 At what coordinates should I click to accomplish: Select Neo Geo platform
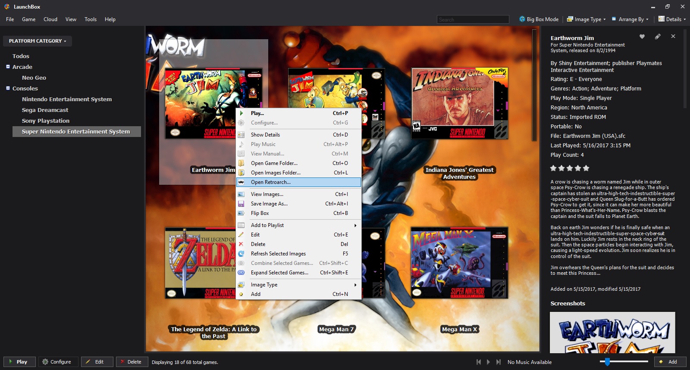[34, 78]
